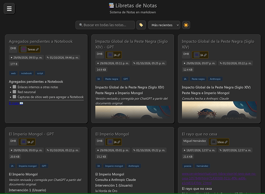Select the 'notebook' tag
The width and height of the screenshot is (265, 194).
pos(26,73)
